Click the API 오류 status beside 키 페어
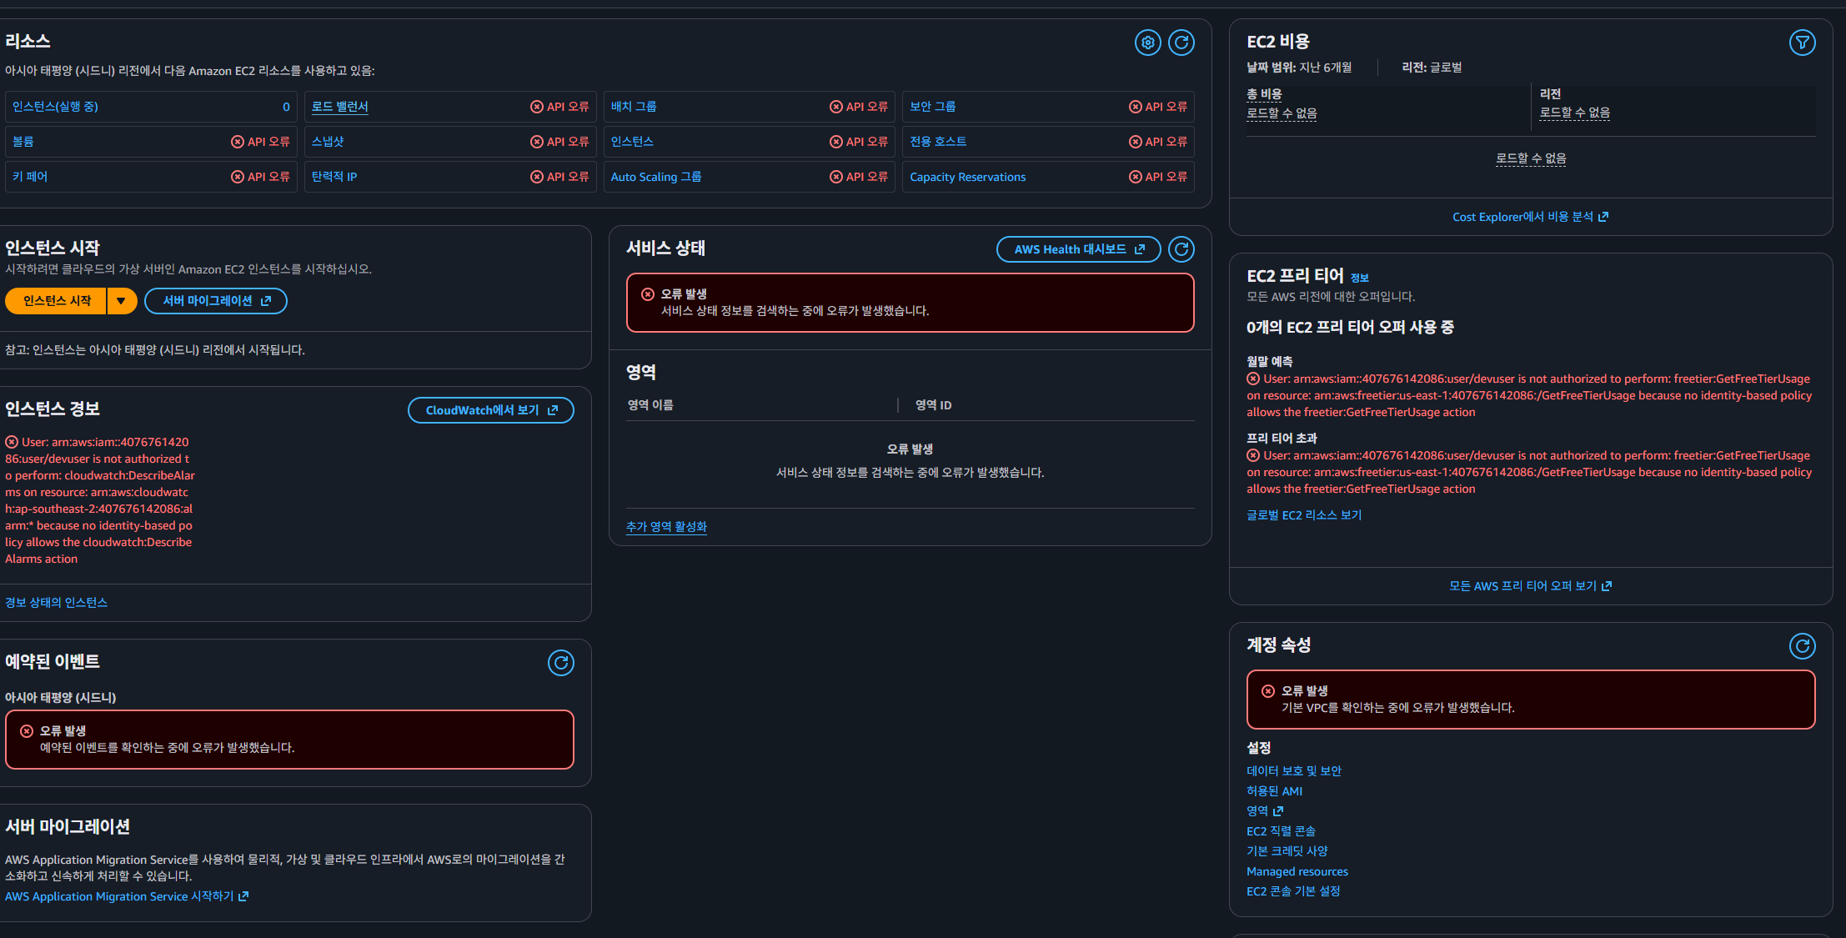 [260, 177]
